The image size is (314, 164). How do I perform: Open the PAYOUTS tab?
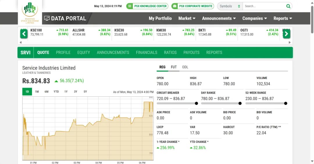(191, 53)
